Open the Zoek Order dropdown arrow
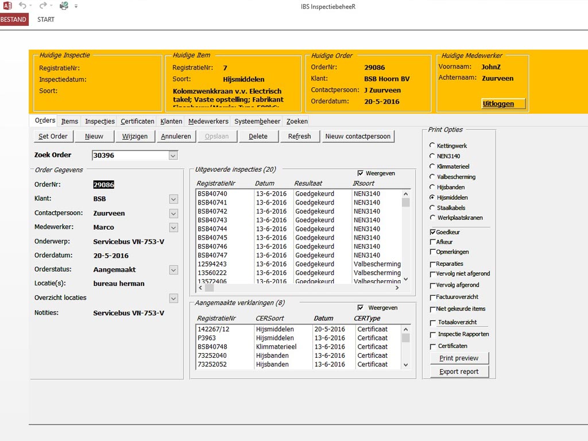The width and height of the screenshot is (588, 441). pos(173,155)
